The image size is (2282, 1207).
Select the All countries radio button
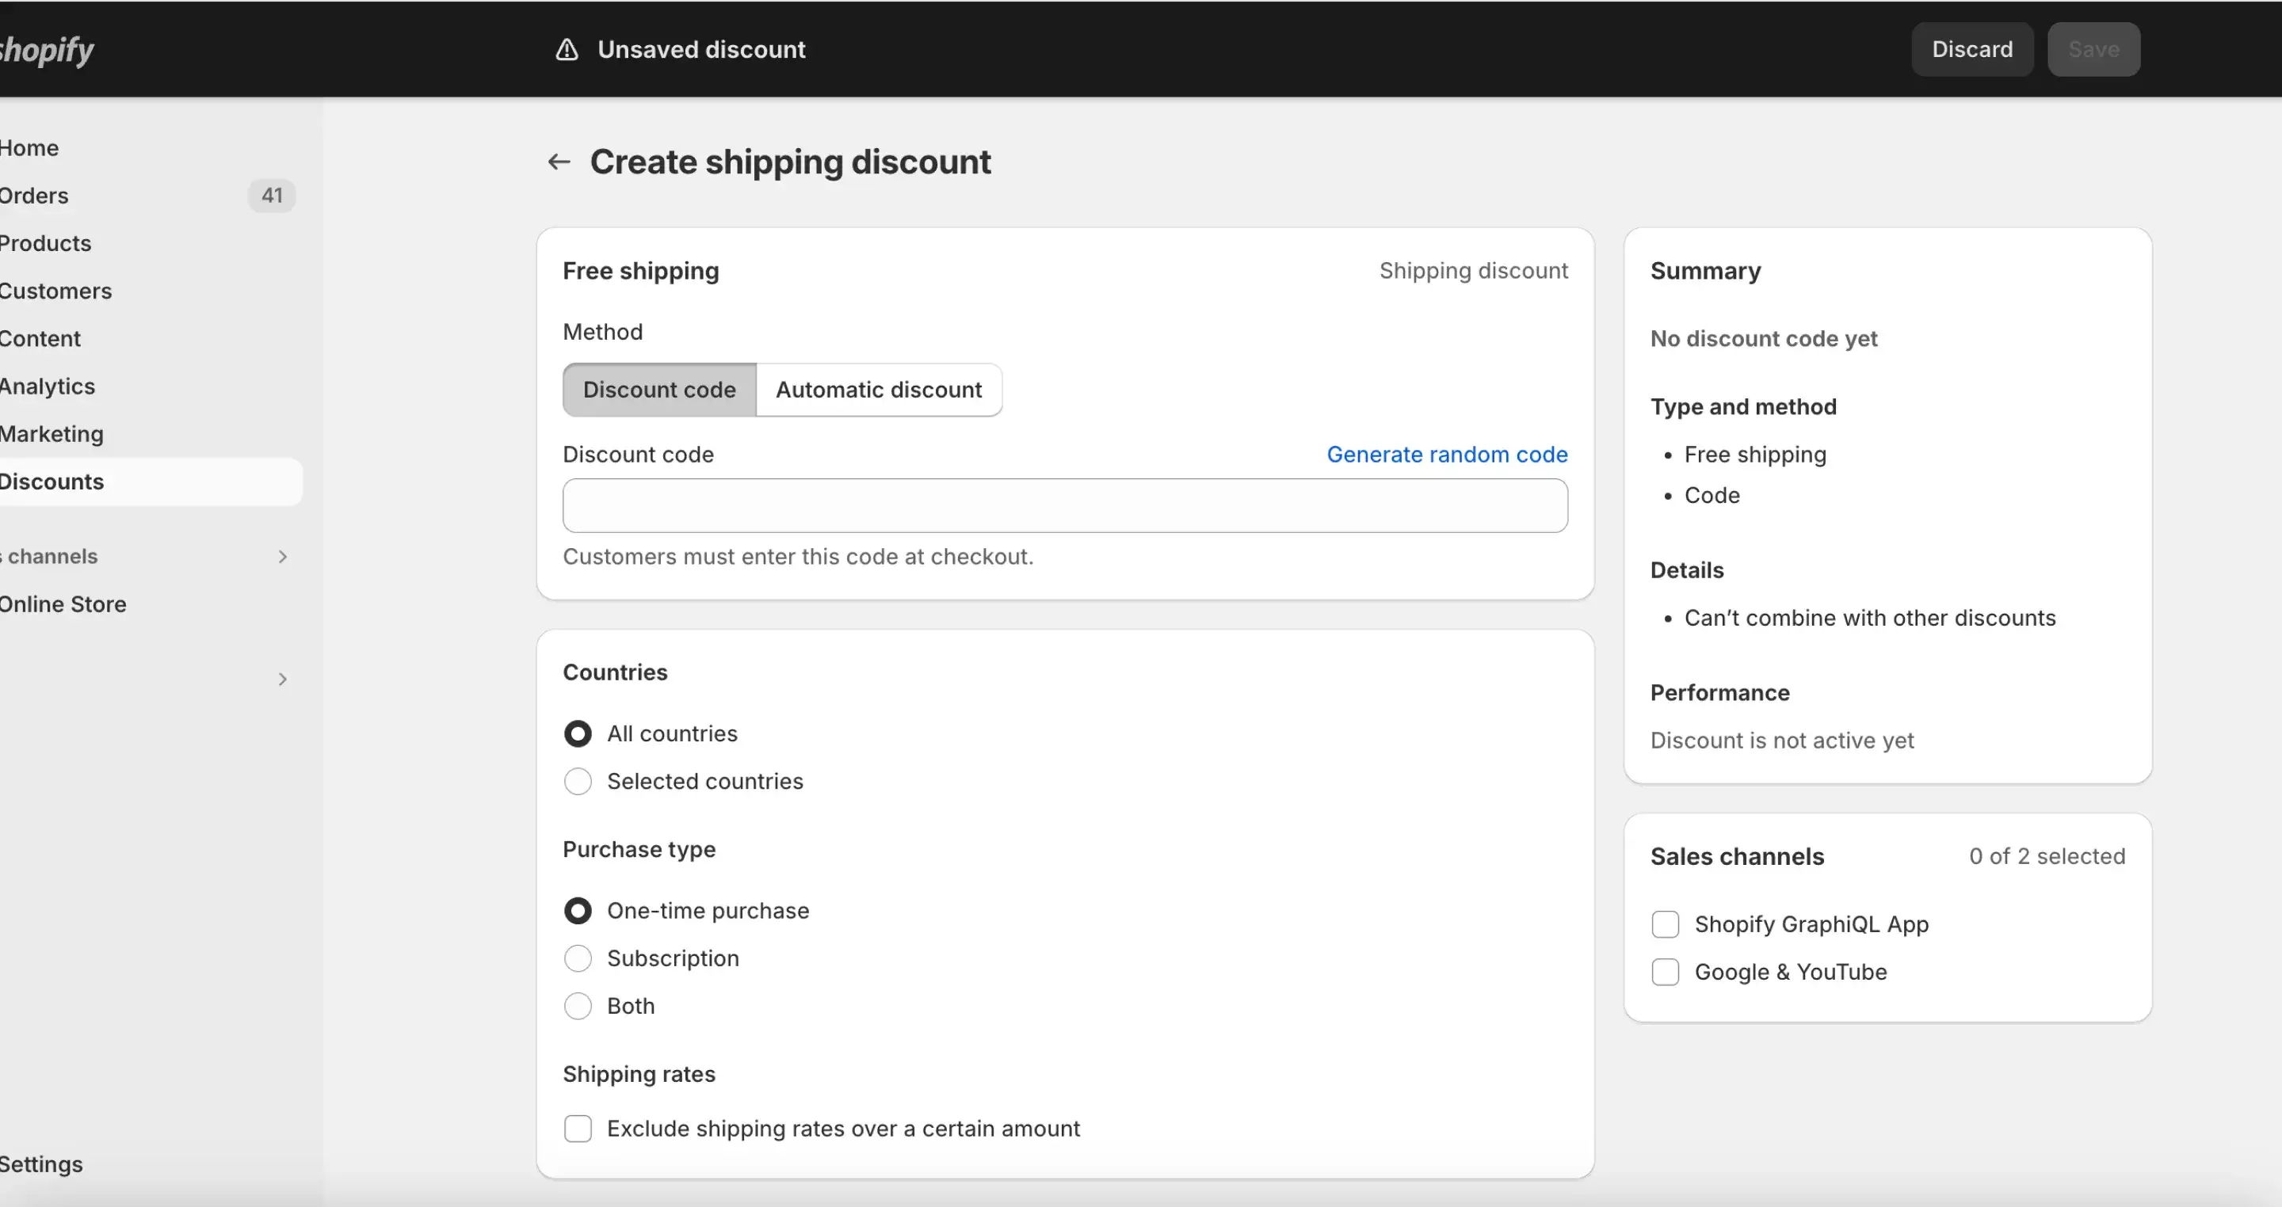click(578, 733)
